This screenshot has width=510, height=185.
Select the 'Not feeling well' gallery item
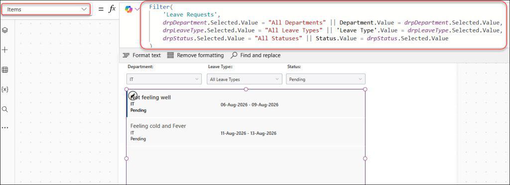tap(246, 103)
